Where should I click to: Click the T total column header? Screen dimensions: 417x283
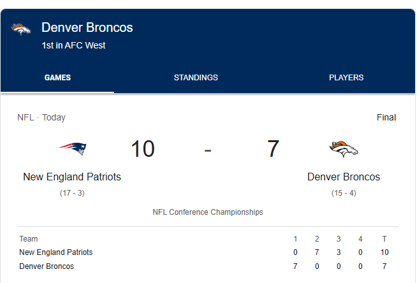(x=384, y=239)
